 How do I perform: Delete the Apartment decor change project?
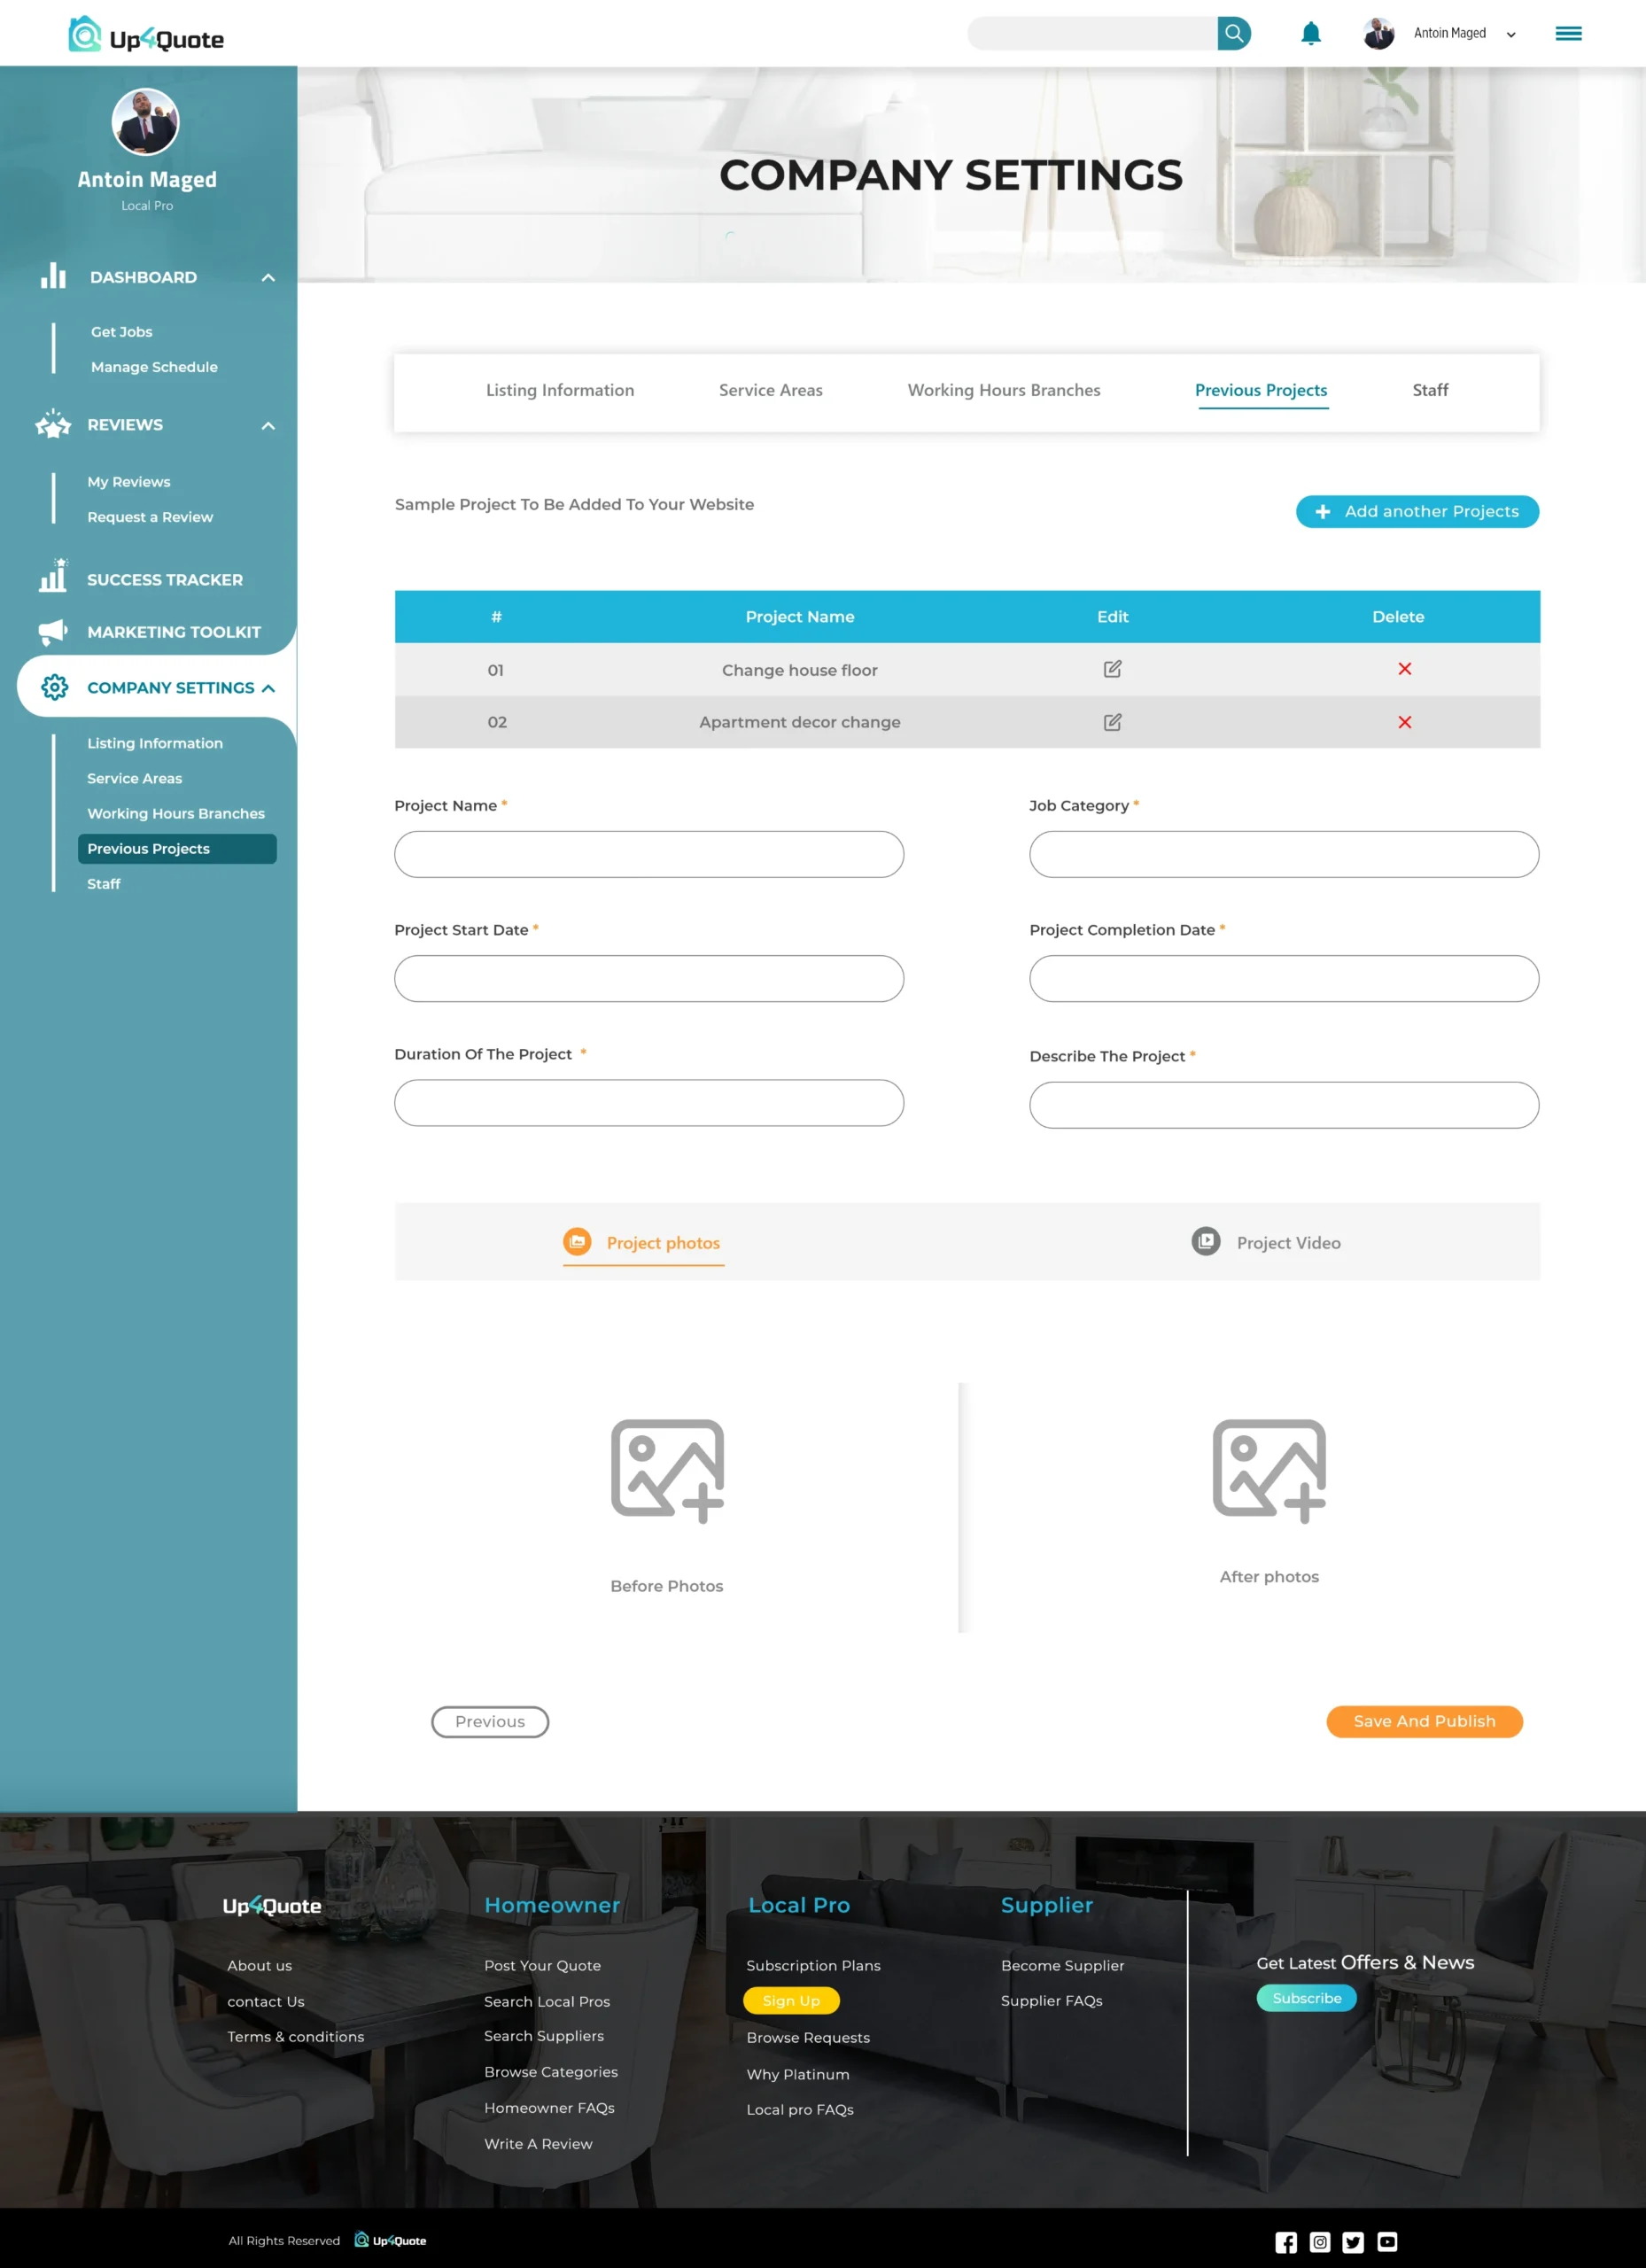point(1404,722)
